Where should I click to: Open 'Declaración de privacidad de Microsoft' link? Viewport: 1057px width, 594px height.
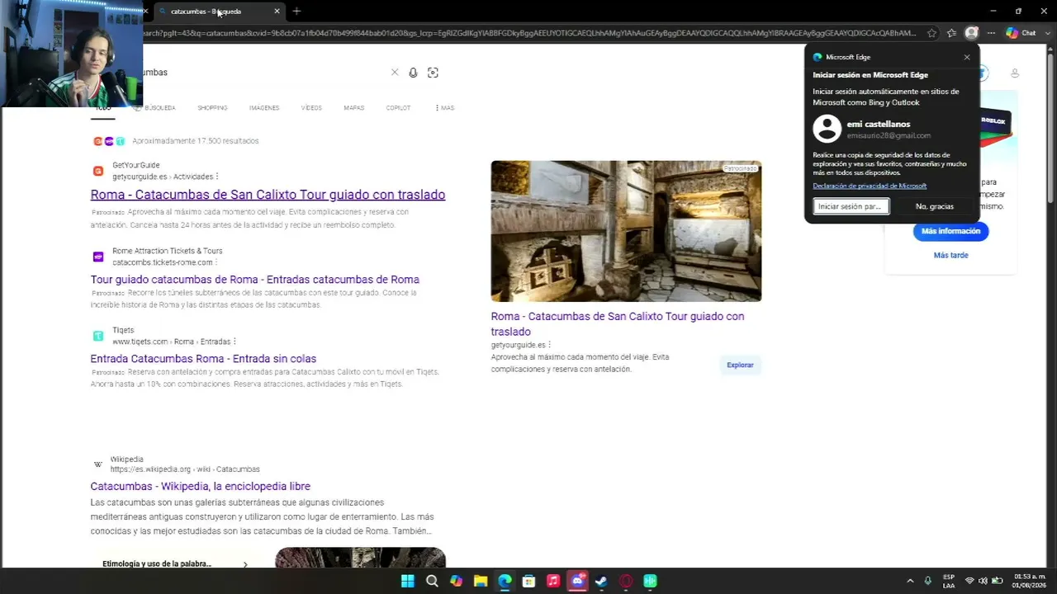point(870,186)
